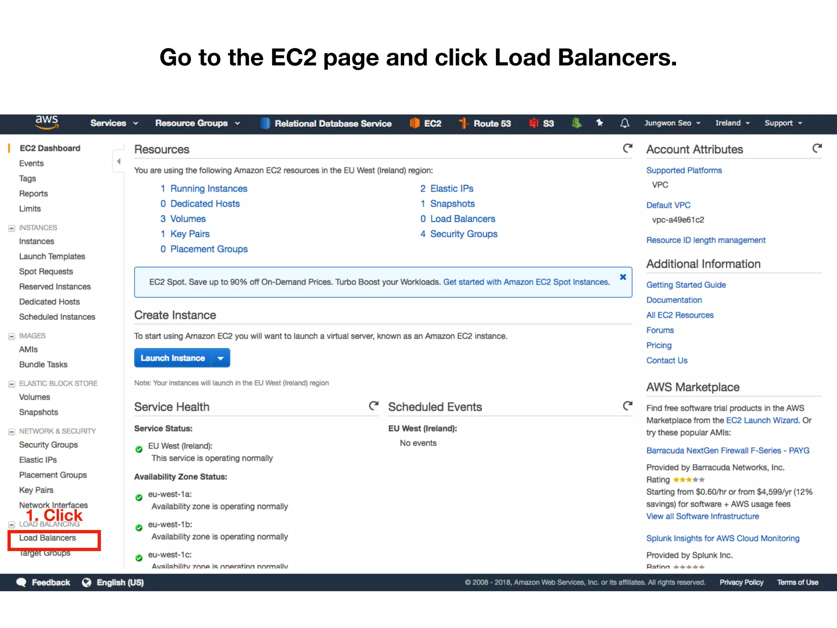Open Scheduled Instances in the sidebar

pos(57,317)
